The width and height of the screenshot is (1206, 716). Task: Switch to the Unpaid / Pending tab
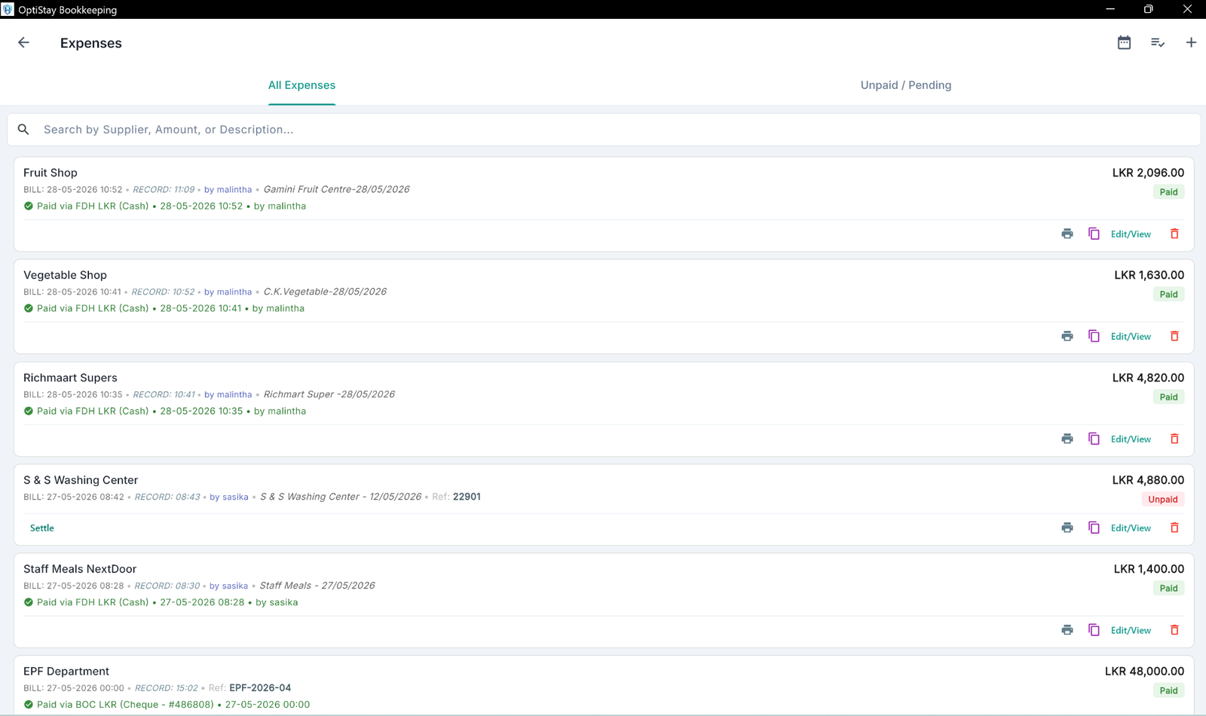[x=906, y=85]
